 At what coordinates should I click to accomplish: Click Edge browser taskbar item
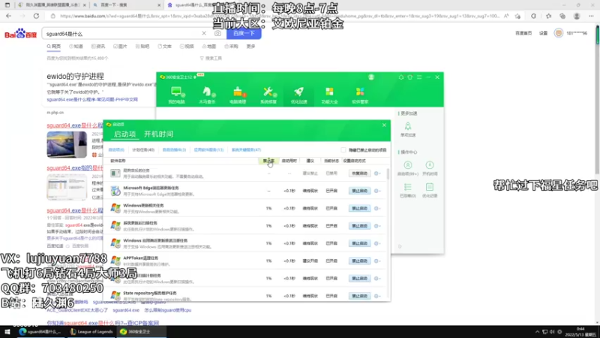click(x=41, y=332)
